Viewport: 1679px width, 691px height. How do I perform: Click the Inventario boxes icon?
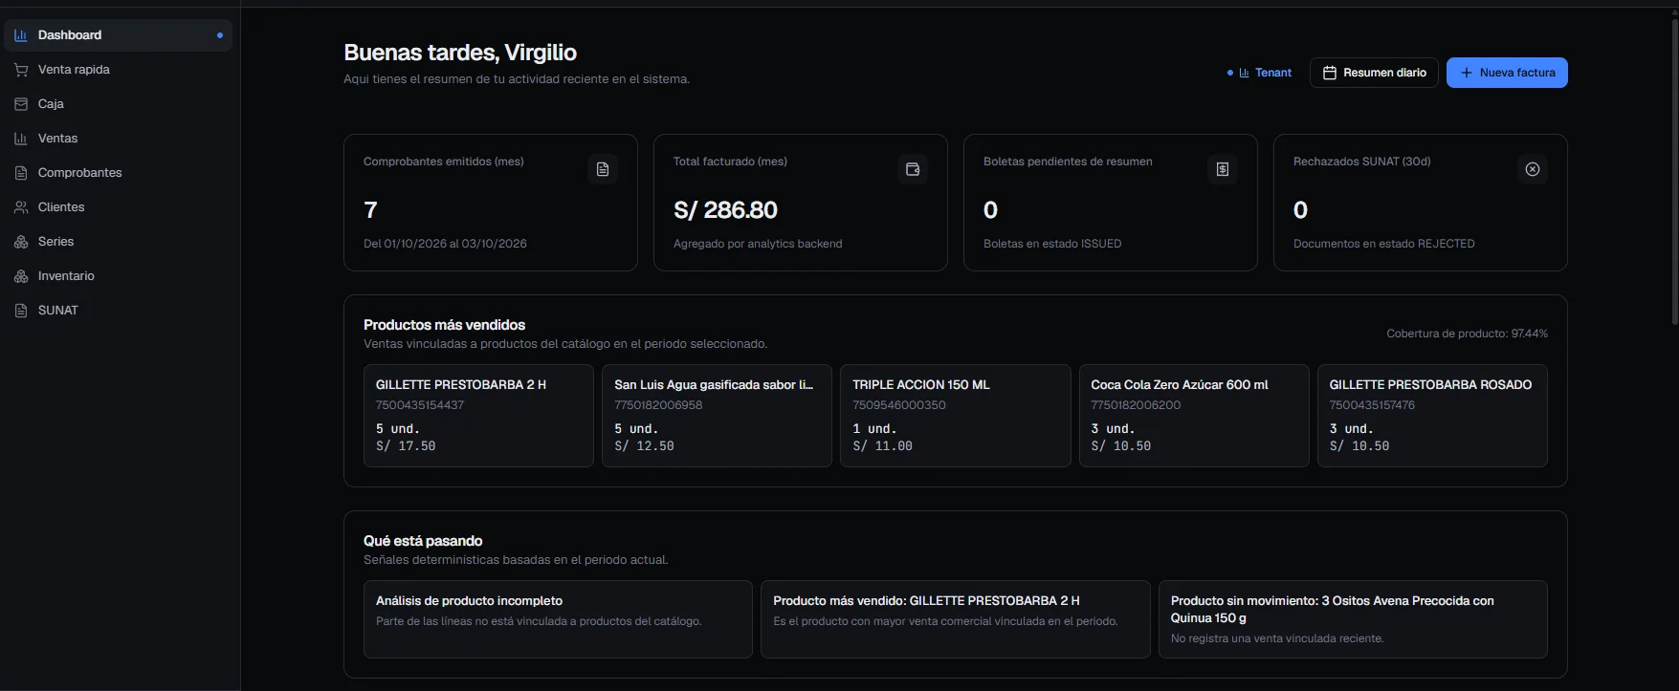pyautogui.click(x=21, y=276)
